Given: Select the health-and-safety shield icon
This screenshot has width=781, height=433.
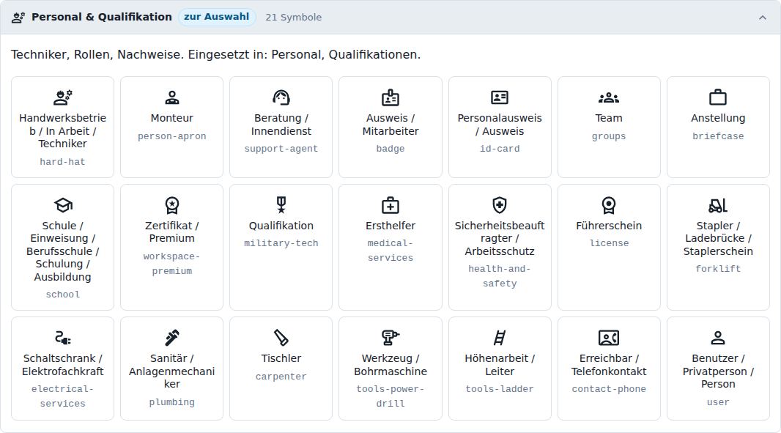Looking at the screenshot, I should [500, 205].
